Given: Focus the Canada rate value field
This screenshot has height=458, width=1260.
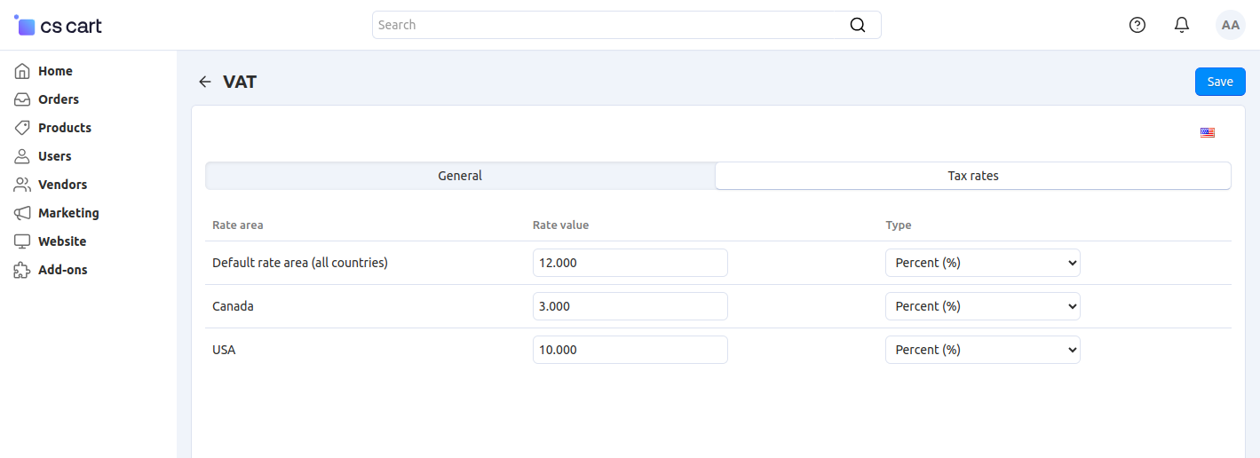Looking at the screenshot, I should 630,306.
